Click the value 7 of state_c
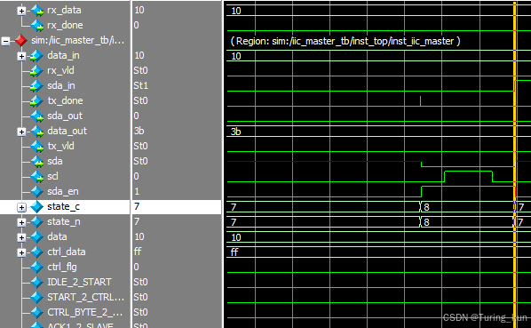The height and width of the screenshot is (328, 531). coord(137,206)
